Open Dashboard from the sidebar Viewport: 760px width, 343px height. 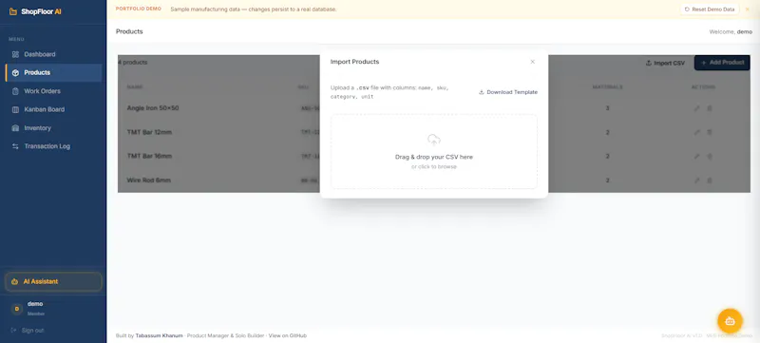pyautogui.click(x=53, y=54)
